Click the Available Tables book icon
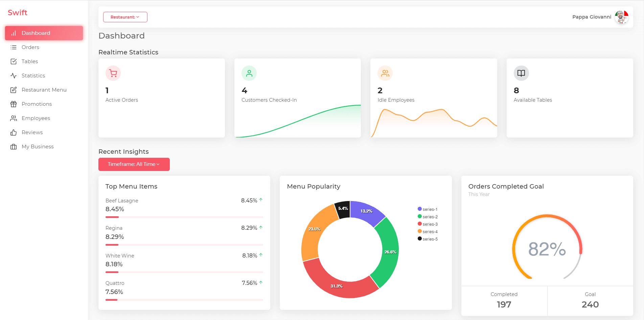 (521, 73)
